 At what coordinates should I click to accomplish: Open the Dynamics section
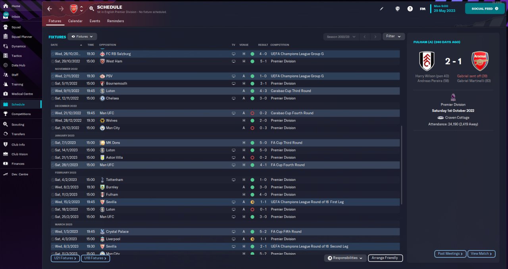coord(18,46)
